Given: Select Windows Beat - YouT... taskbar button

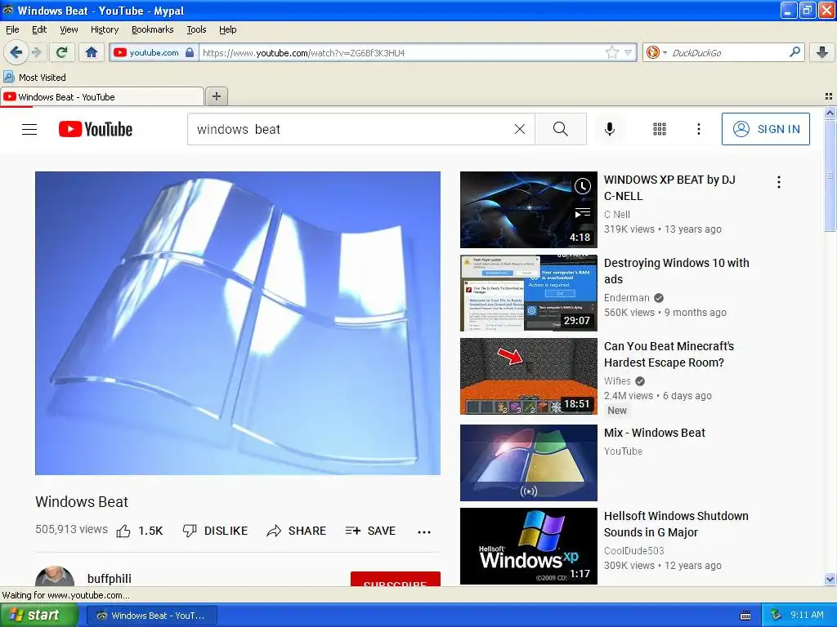Looking at the screenshot, I should pyautogui.click(x=151, y=616).
